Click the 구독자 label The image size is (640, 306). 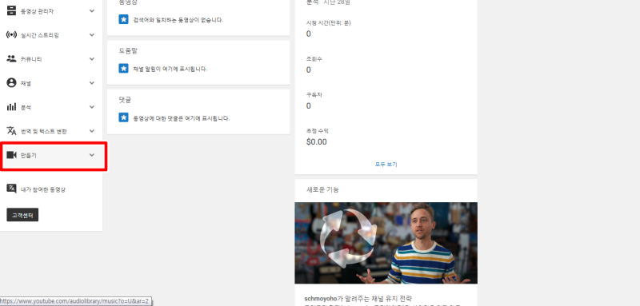314,95
